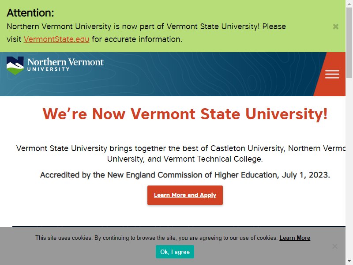Click the Learn More and Apply button

pyautogui.click(x=185, y=195)
